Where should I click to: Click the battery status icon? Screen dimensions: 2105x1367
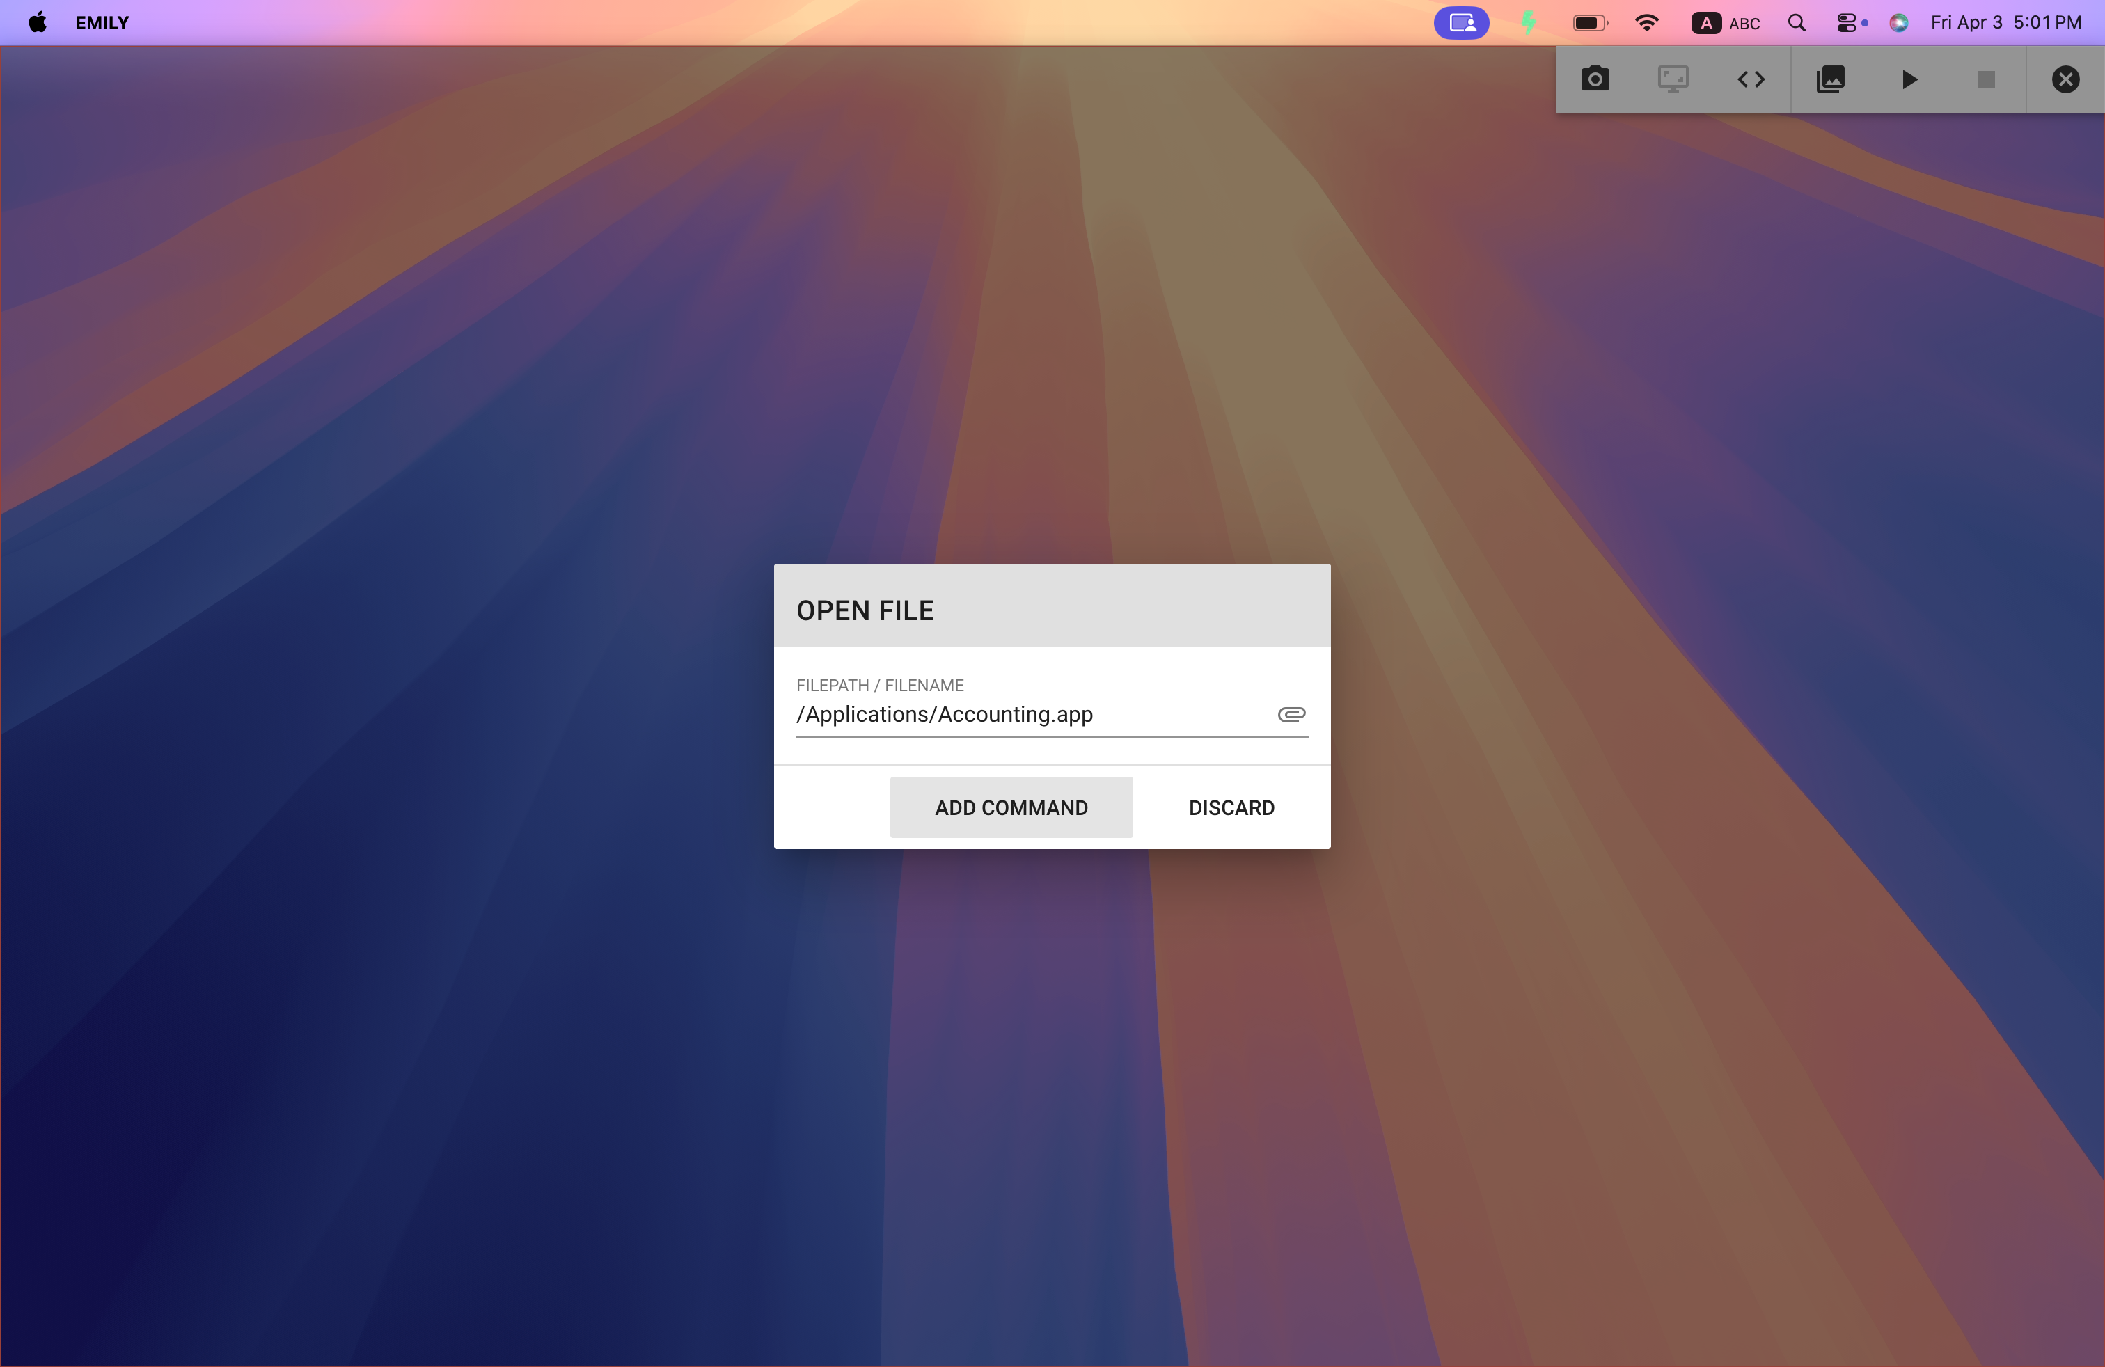(1589, 22)
